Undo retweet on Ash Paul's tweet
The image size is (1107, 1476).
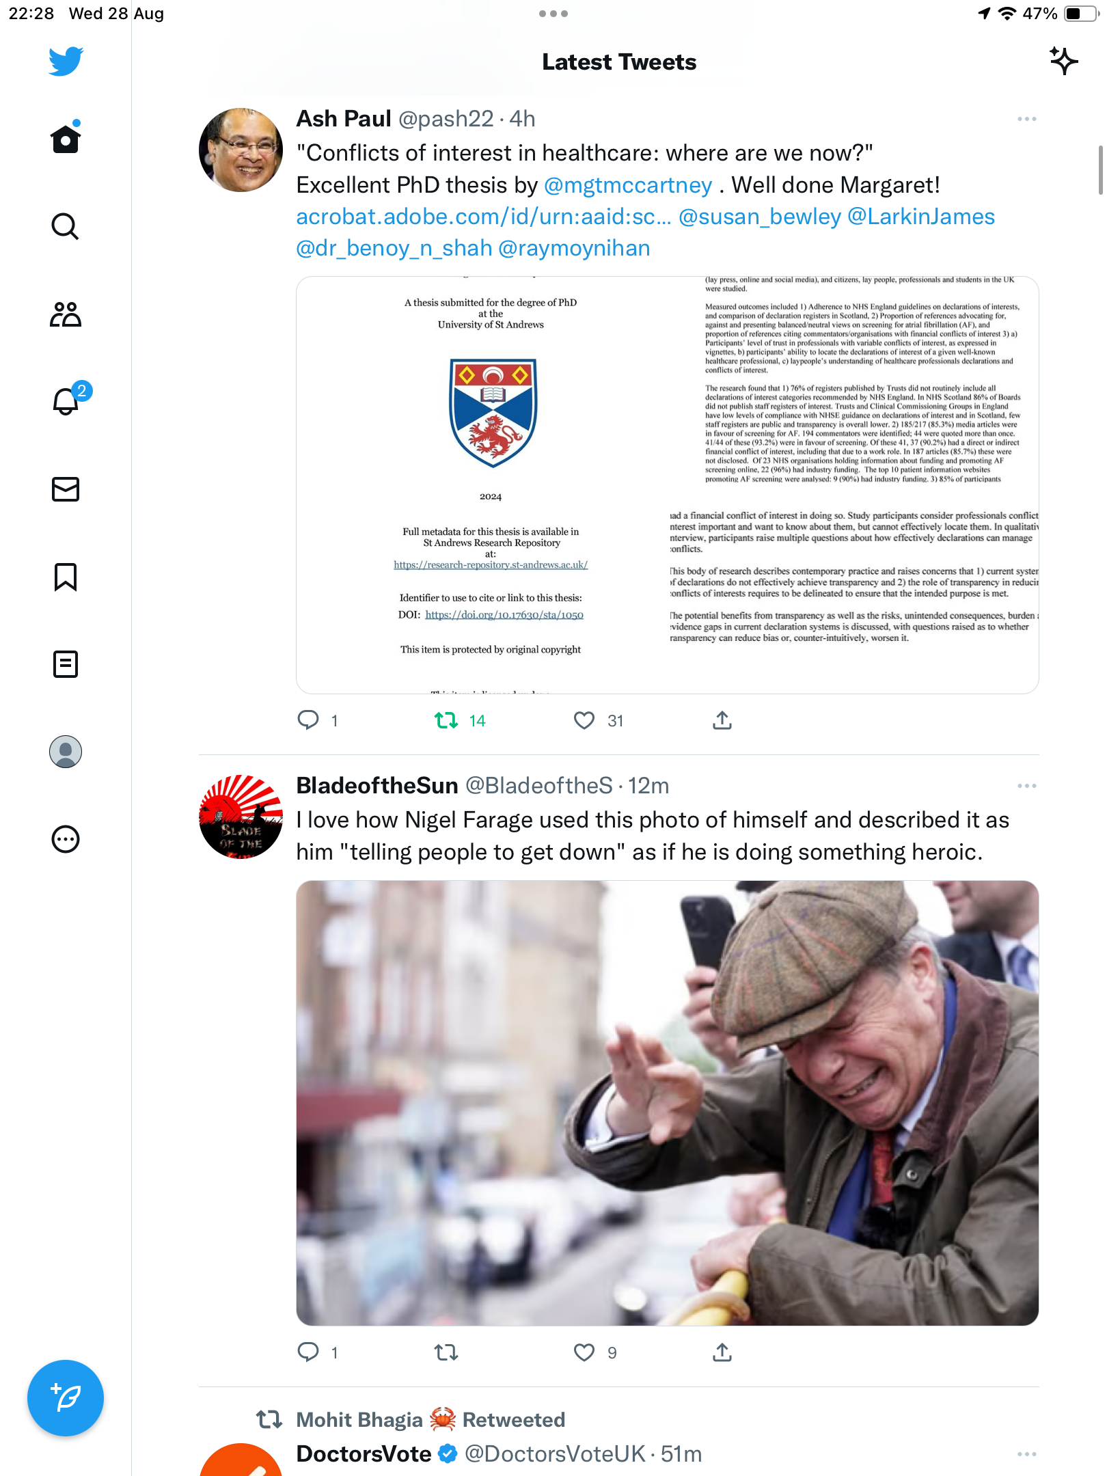point(446,720)
